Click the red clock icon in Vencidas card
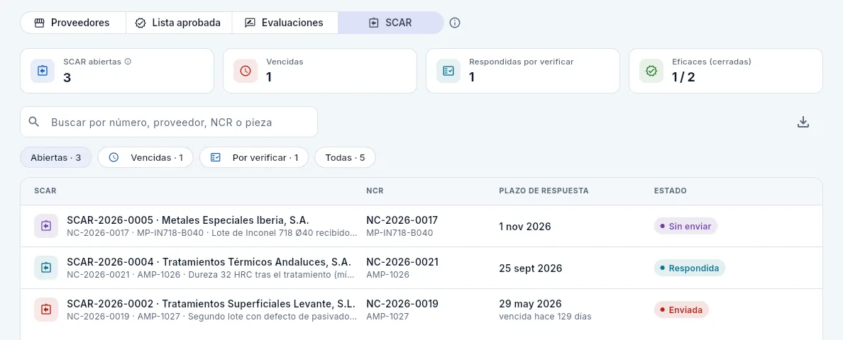The image size is (843, 340). (245, 71)
